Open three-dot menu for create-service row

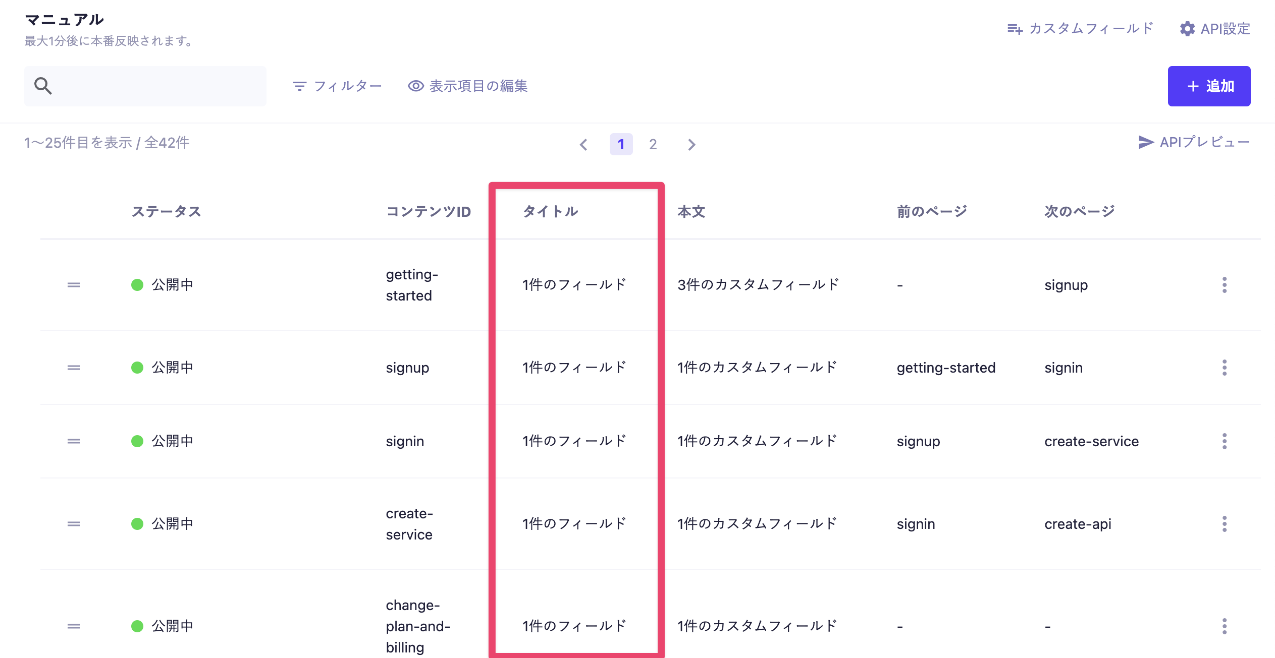1224,524
